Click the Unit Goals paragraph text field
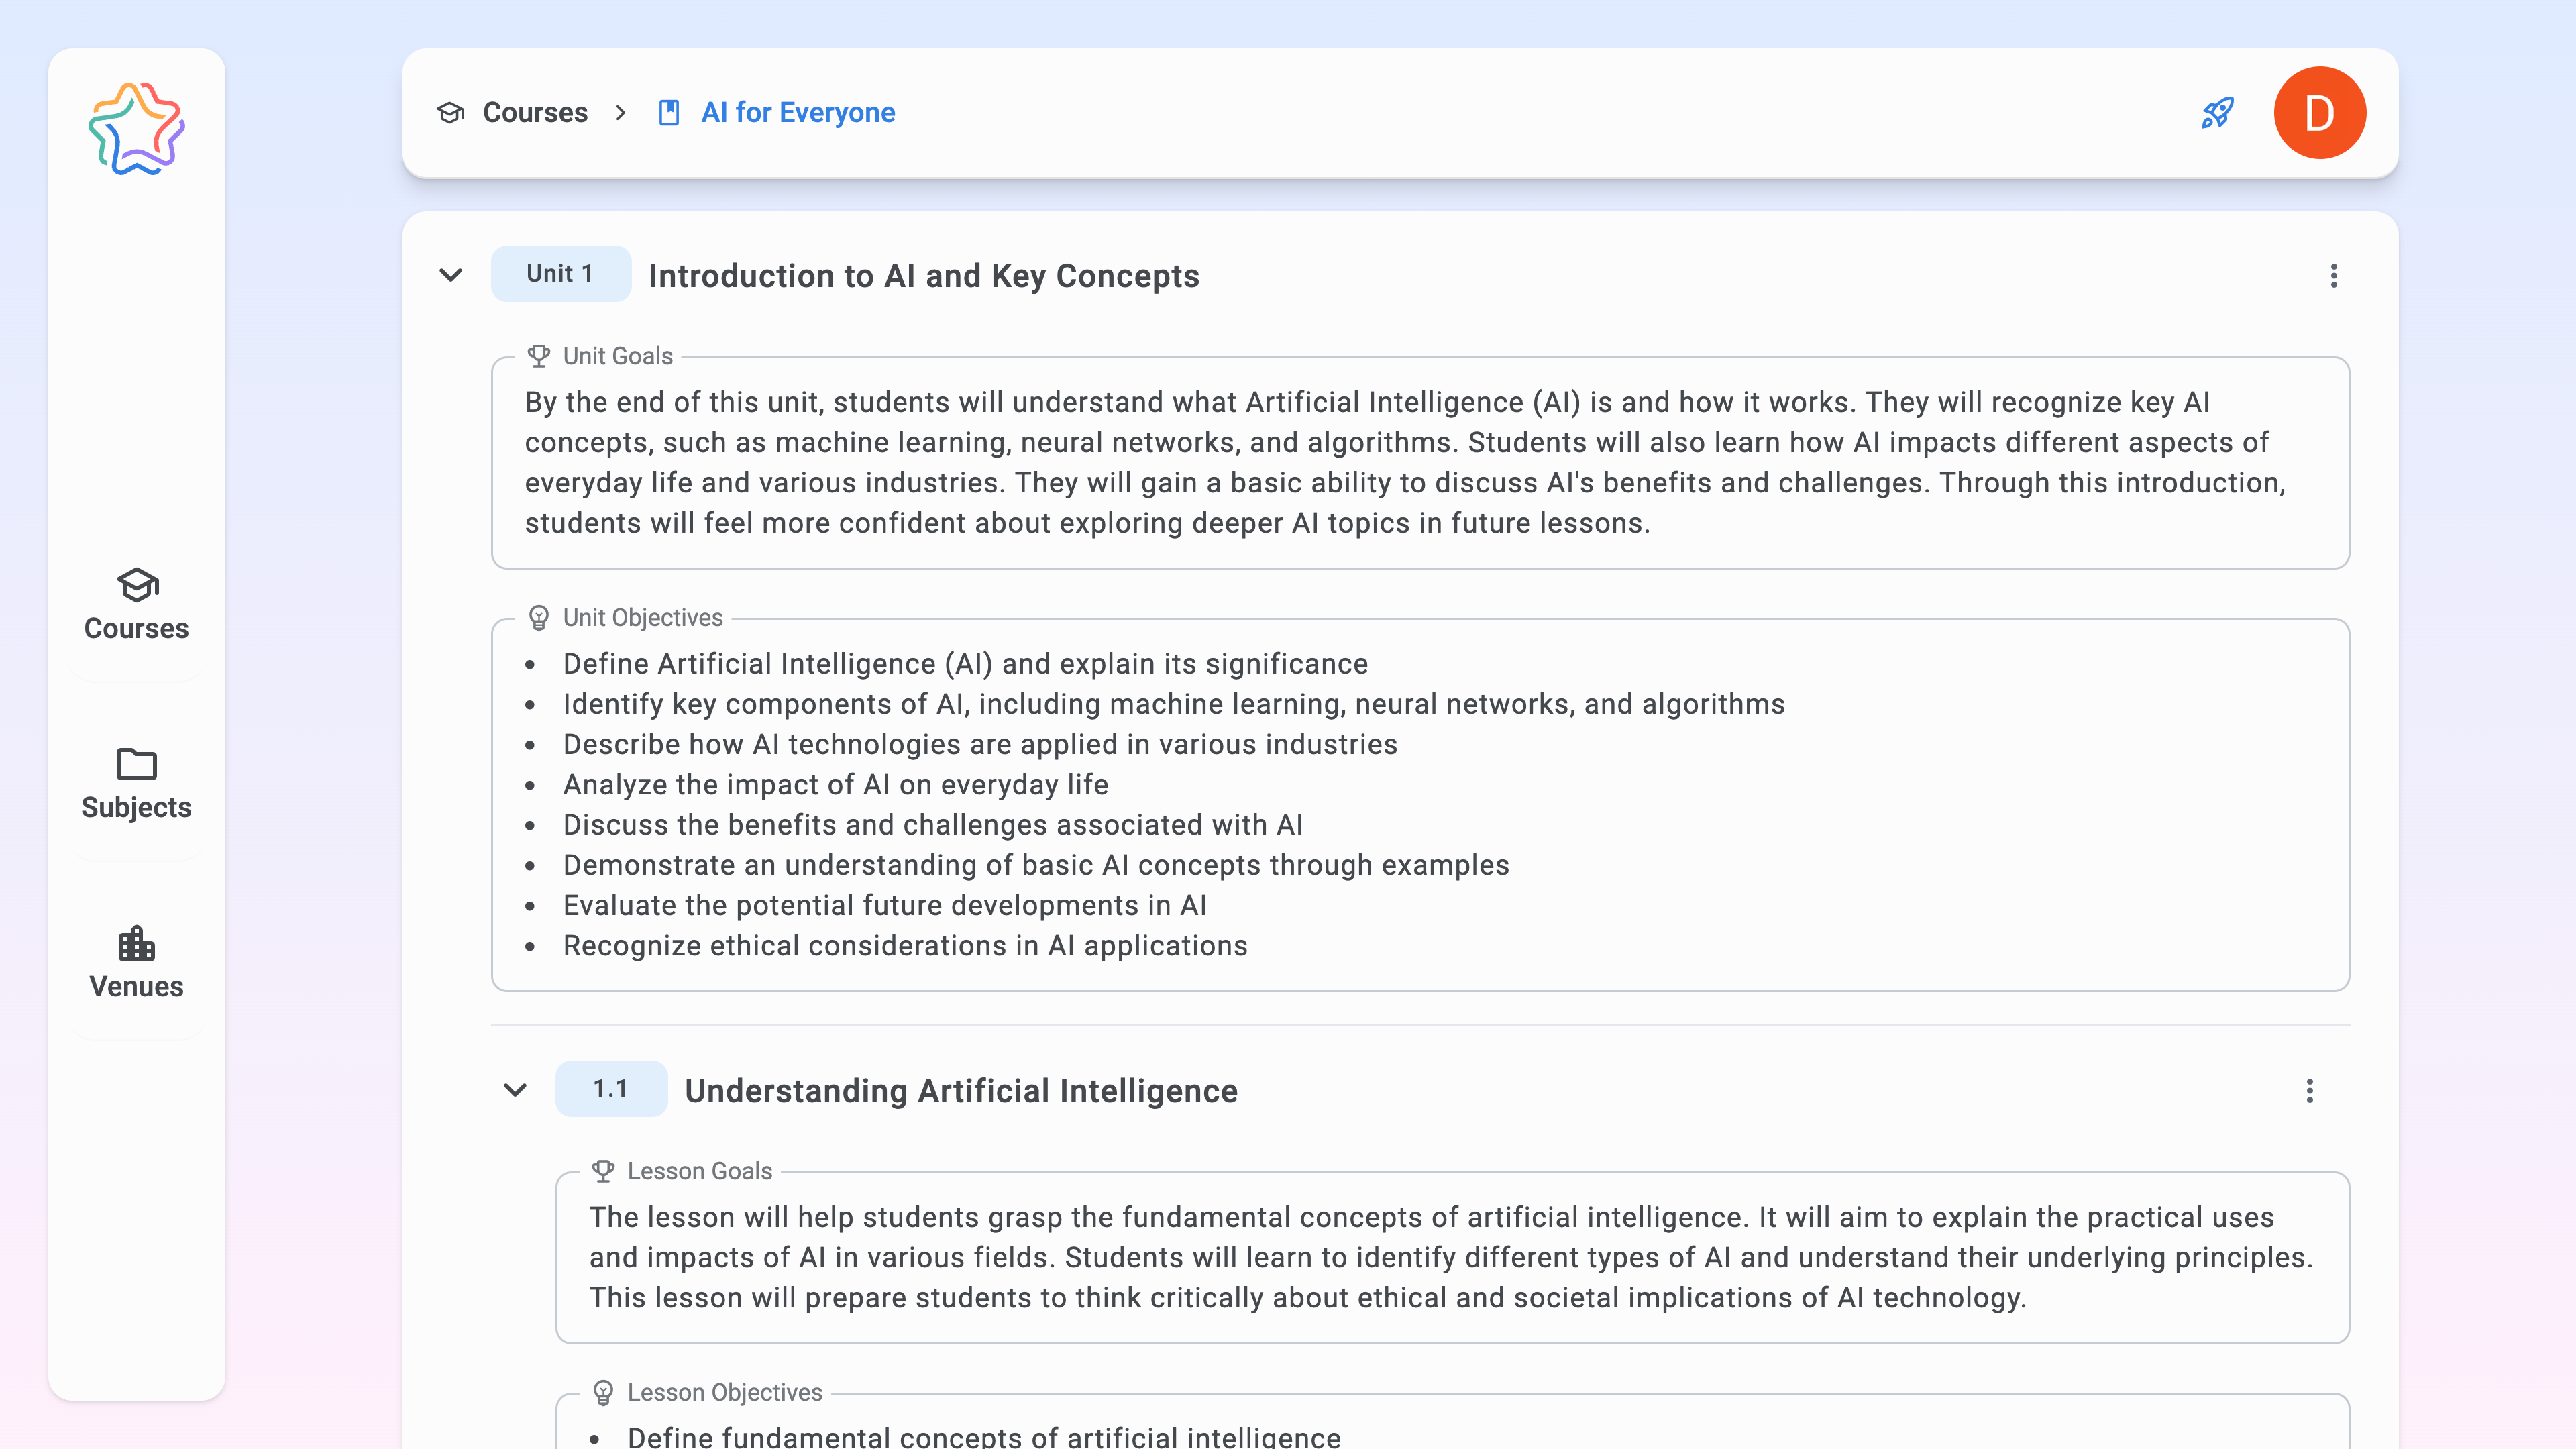The image size is (2576, 1449). [1420, 463]
